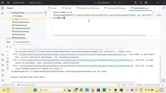Screen dimensions: 166x93
Task: Jump down the stack trace
Action: coord(8,55)
